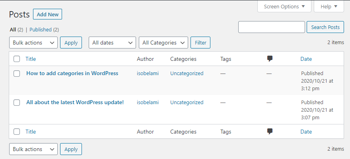Click the Categories column header text
The width and height of the screenshot is (350, 159).
point(183,59)
